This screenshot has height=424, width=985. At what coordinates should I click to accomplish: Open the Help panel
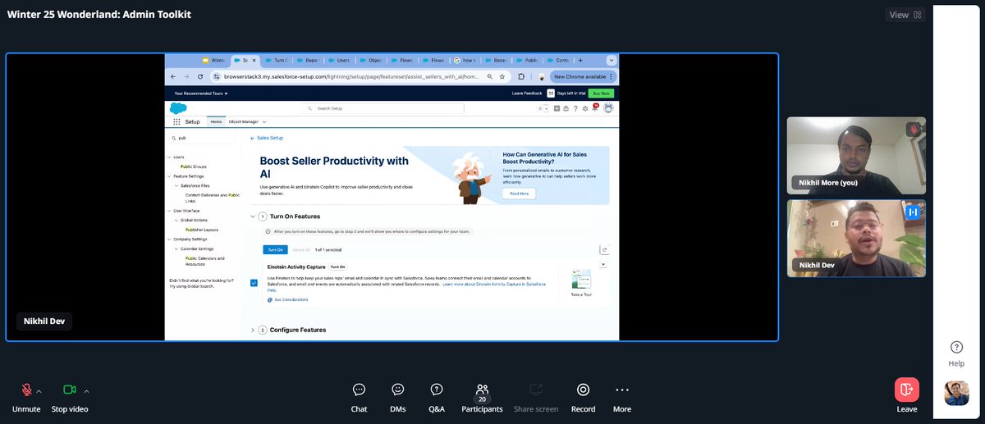[956, 353]
